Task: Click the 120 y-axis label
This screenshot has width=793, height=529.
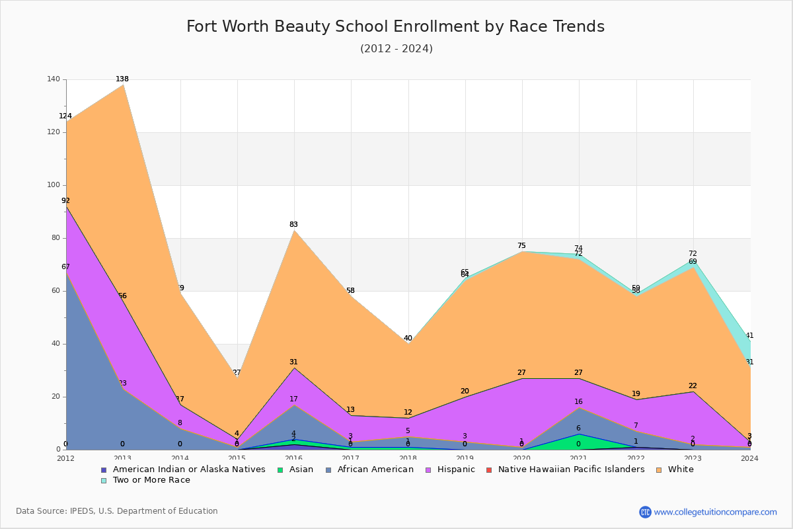Action: coord(53,132)
